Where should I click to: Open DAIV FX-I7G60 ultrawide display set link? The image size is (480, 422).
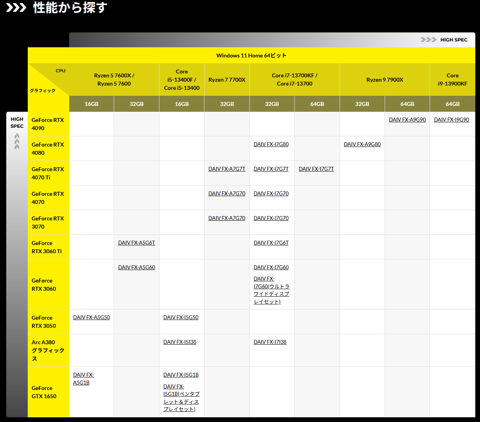(x=271, y=290)
